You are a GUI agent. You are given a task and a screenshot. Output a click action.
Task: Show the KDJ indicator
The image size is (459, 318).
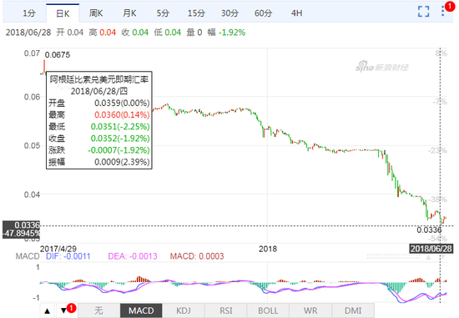coord(184,310)
